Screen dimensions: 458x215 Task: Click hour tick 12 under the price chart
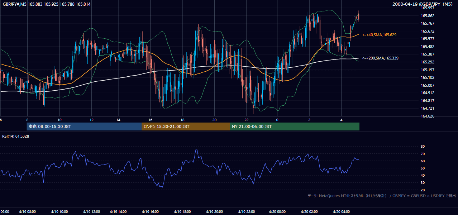92,120
